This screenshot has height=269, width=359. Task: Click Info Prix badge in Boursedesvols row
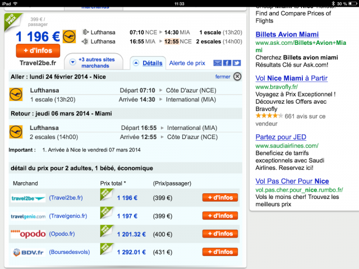tap(107, 249)
